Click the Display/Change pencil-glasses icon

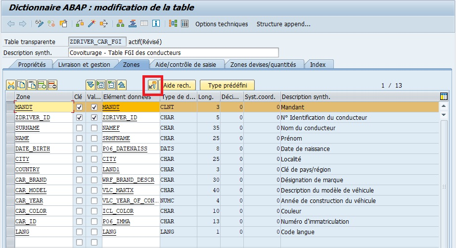[x=40, y=24]
